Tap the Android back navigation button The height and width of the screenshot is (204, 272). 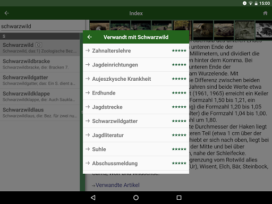(x=93, y=198)
